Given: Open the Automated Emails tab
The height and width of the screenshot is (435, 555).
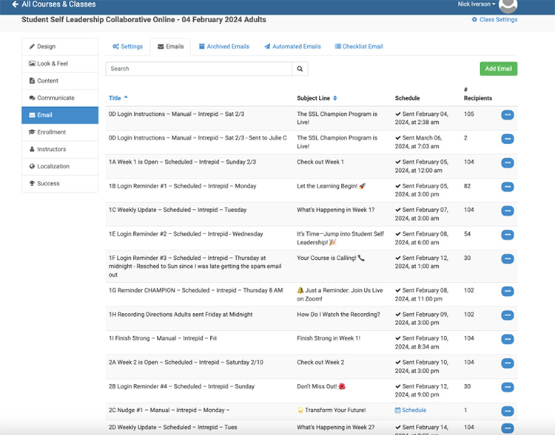Looking at the screenshot, I should coord(292,47).
